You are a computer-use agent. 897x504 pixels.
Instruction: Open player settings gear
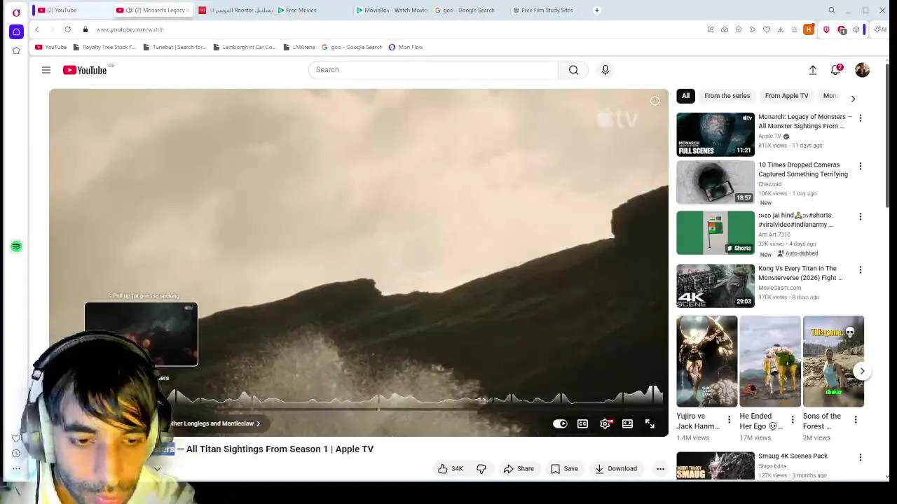click(605, 423)
